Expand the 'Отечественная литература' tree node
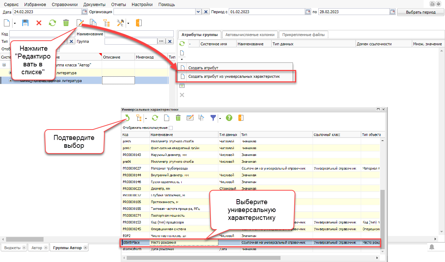The width and height of the screenshot is (445, 262). click(10, 81)
